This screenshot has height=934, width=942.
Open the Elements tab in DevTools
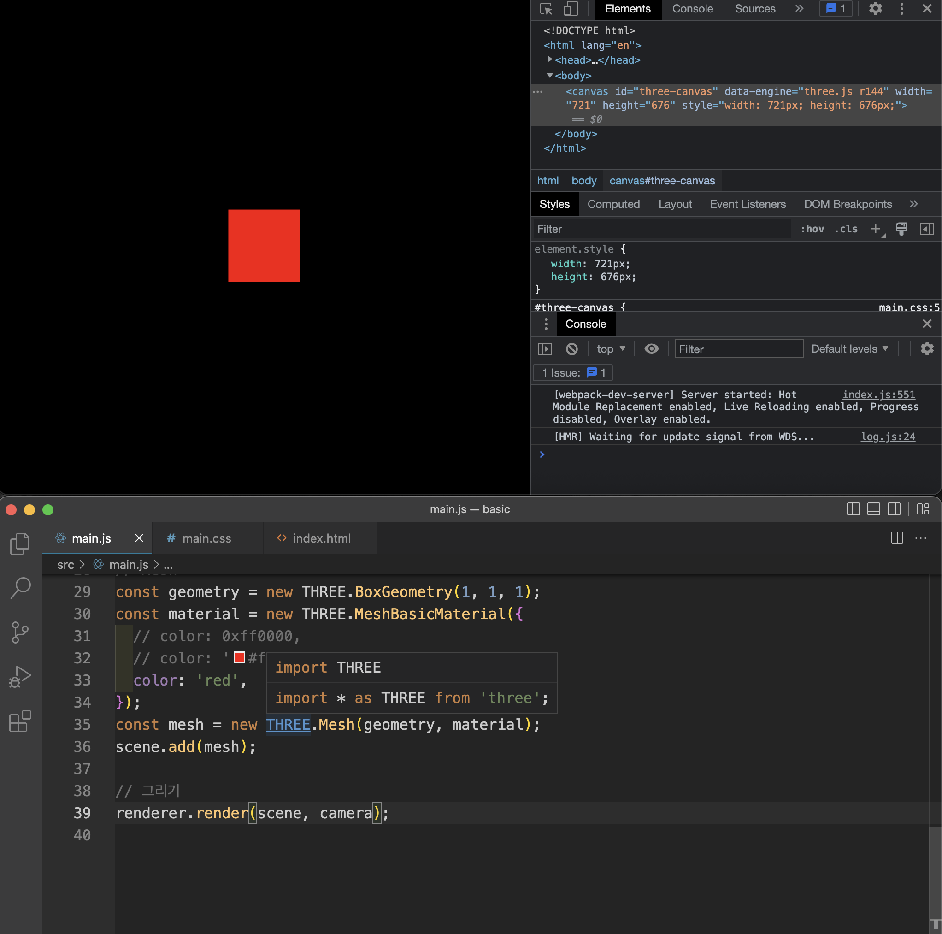pyautogui.click(x=628, y=9)
